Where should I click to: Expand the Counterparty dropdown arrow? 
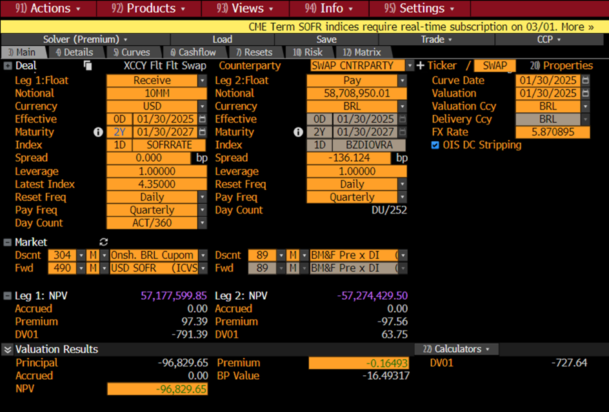(410, 66)
